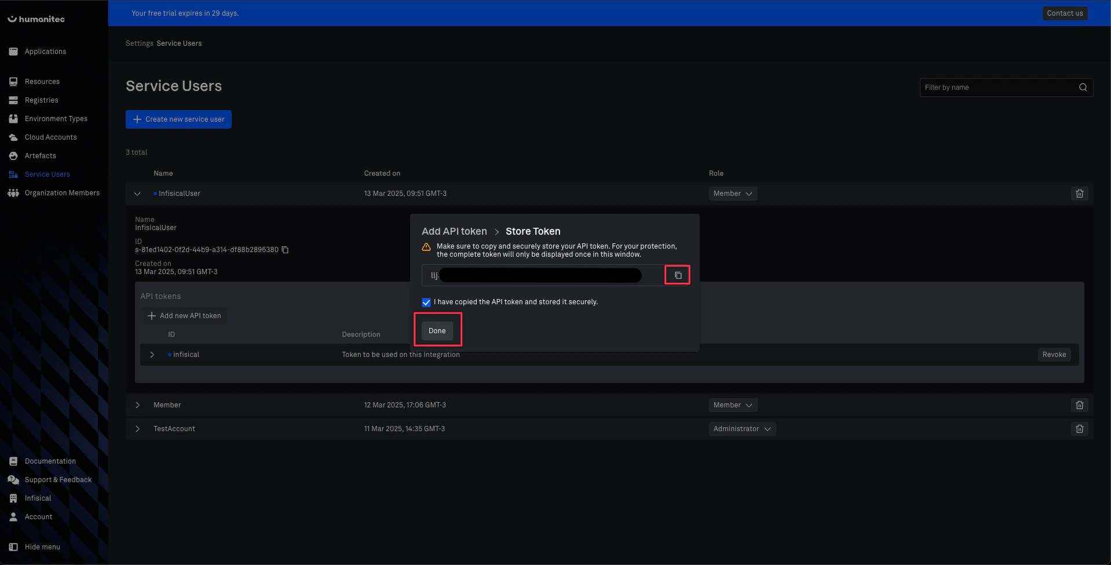Click the search magnifier icon
The width and height of the screenshot is (1111, 565).
tap(1083, 88)
